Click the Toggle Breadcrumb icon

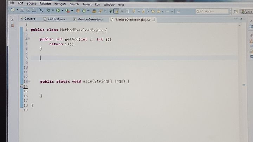[111, 11]
